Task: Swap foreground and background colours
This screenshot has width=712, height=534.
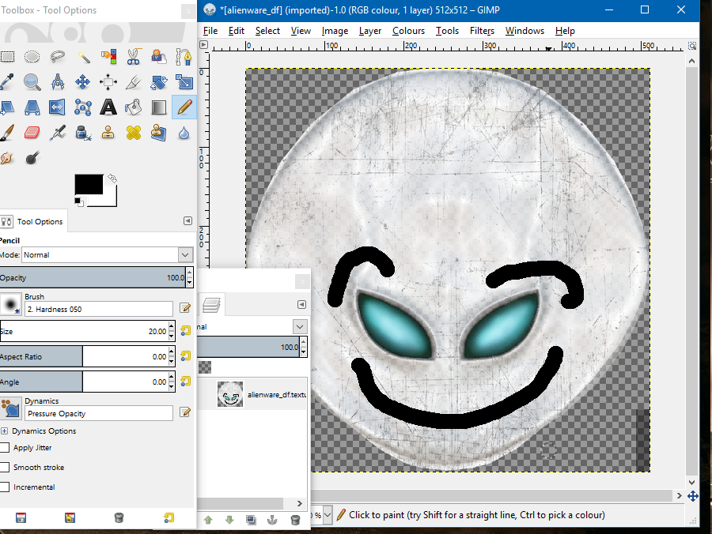Action: click(112, 179)
